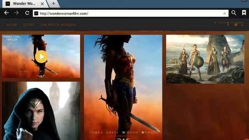Click the COMIC-CON TRAILER label
This screenshot has height=140, width=249.
(x=11, y=38)
